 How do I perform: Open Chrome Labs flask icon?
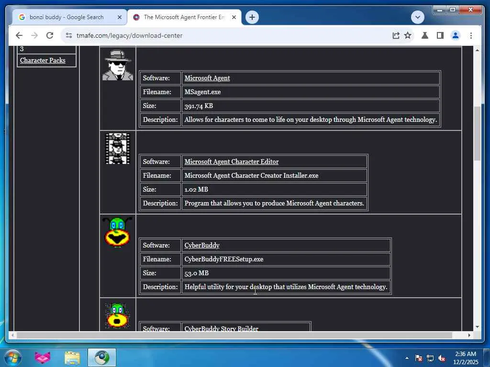coord(425,35)
